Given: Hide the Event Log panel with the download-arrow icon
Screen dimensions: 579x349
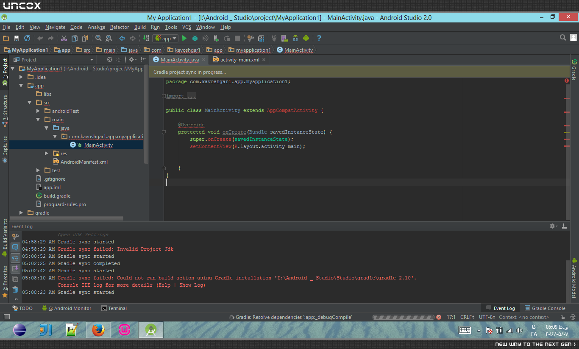Looking at the screenshot, I should (564, 226).
